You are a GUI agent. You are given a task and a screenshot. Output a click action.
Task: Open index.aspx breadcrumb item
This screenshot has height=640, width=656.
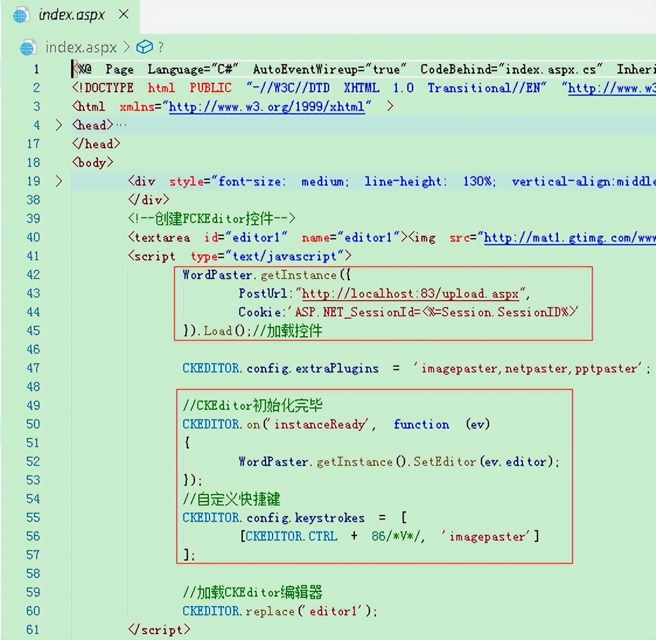[81, 47]
